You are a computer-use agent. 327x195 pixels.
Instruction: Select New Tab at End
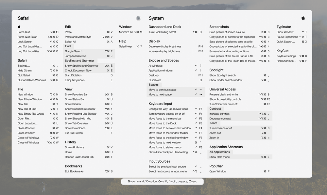coord(38,109)
